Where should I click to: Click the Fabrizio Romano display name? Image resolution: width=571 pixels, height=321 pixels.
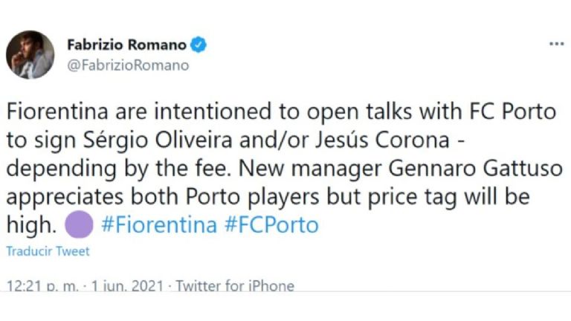click(x=126, y=45)
